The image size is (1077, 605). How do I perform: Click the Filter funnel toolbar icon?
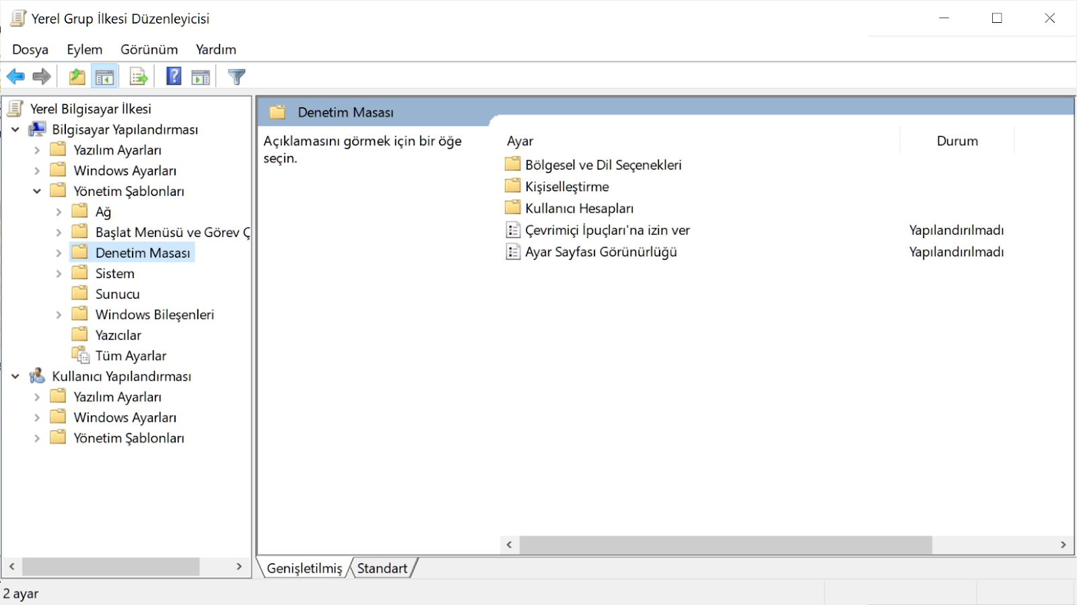tap(236, 77)
